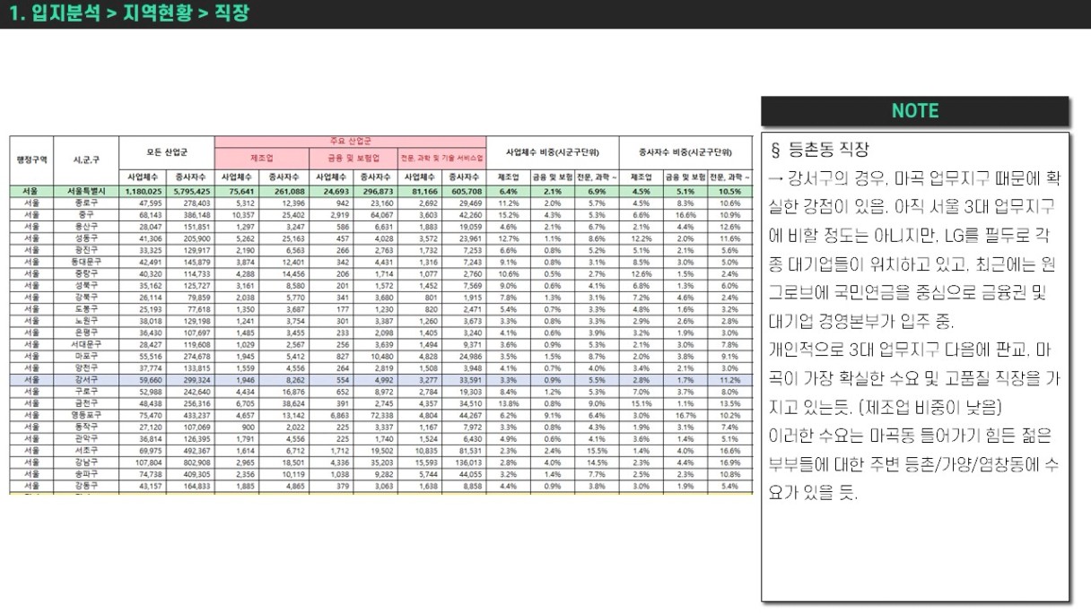Image resolution: width=1091 pixels, height=613 pixels.
Task: Click the total value '5,795,425'
Action: [191, 191]
